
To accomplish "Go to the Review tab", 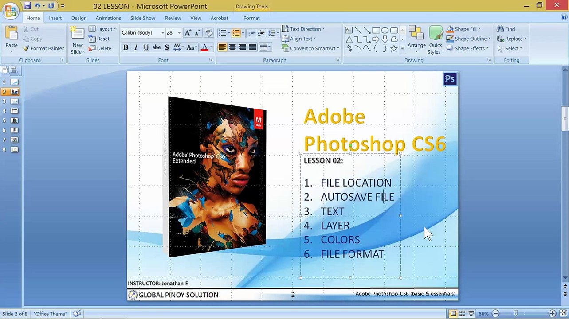I will (173, 18).
